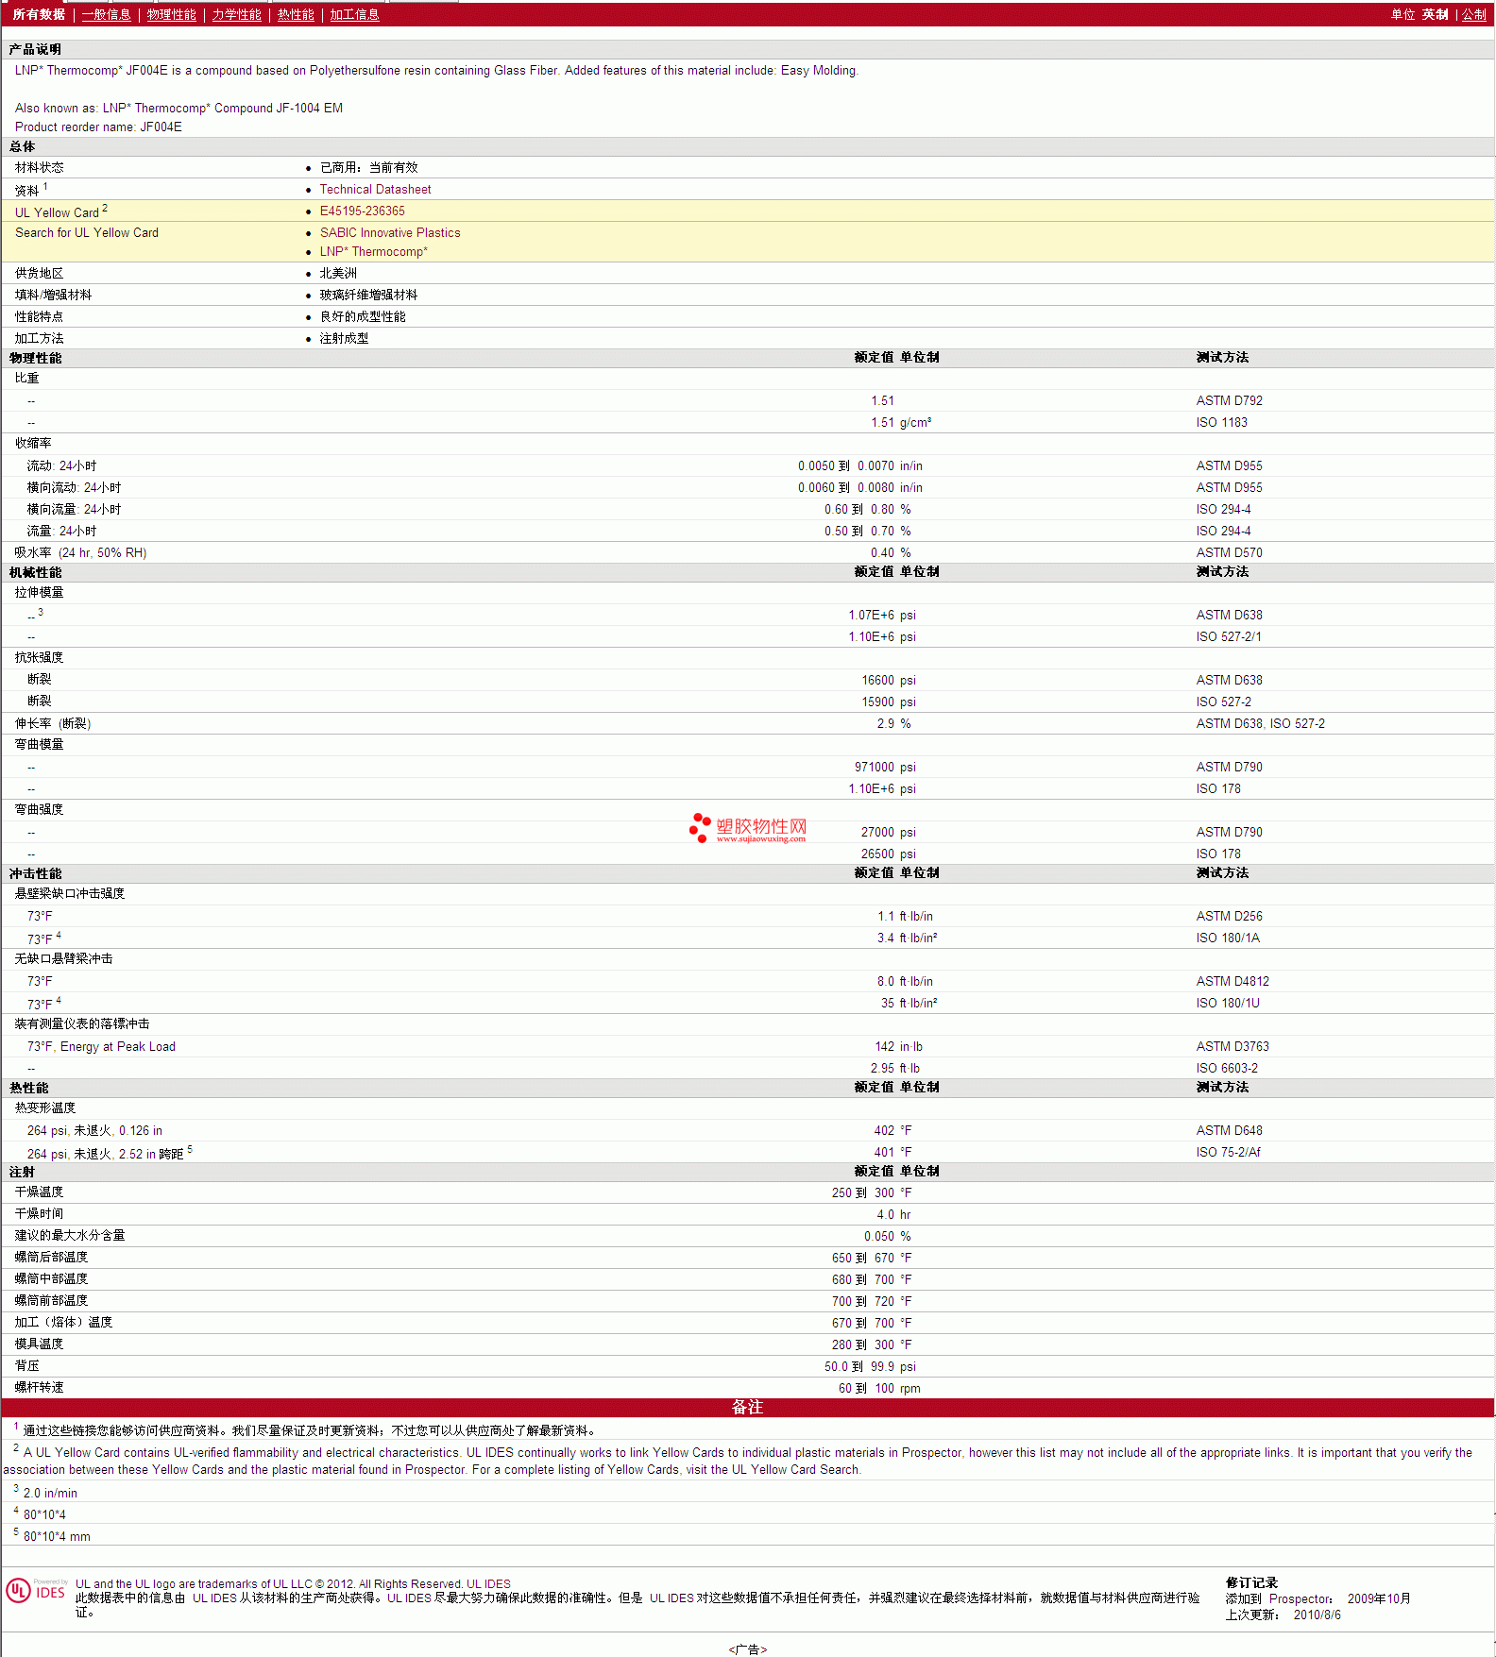Click the 模具温度 row label
Viewport: 1496px width, 1657px height.
[x=39, y=1344]
